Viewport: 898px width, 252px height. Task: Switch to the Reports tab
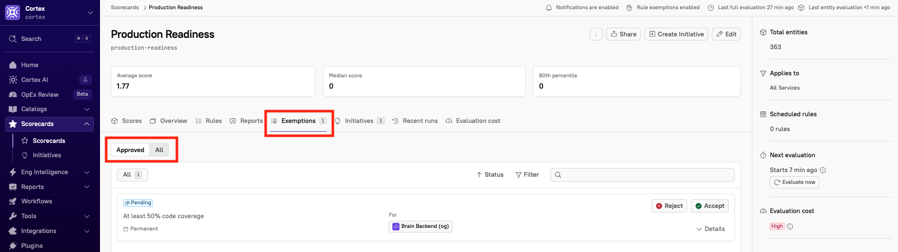click(x=246, y=121)
